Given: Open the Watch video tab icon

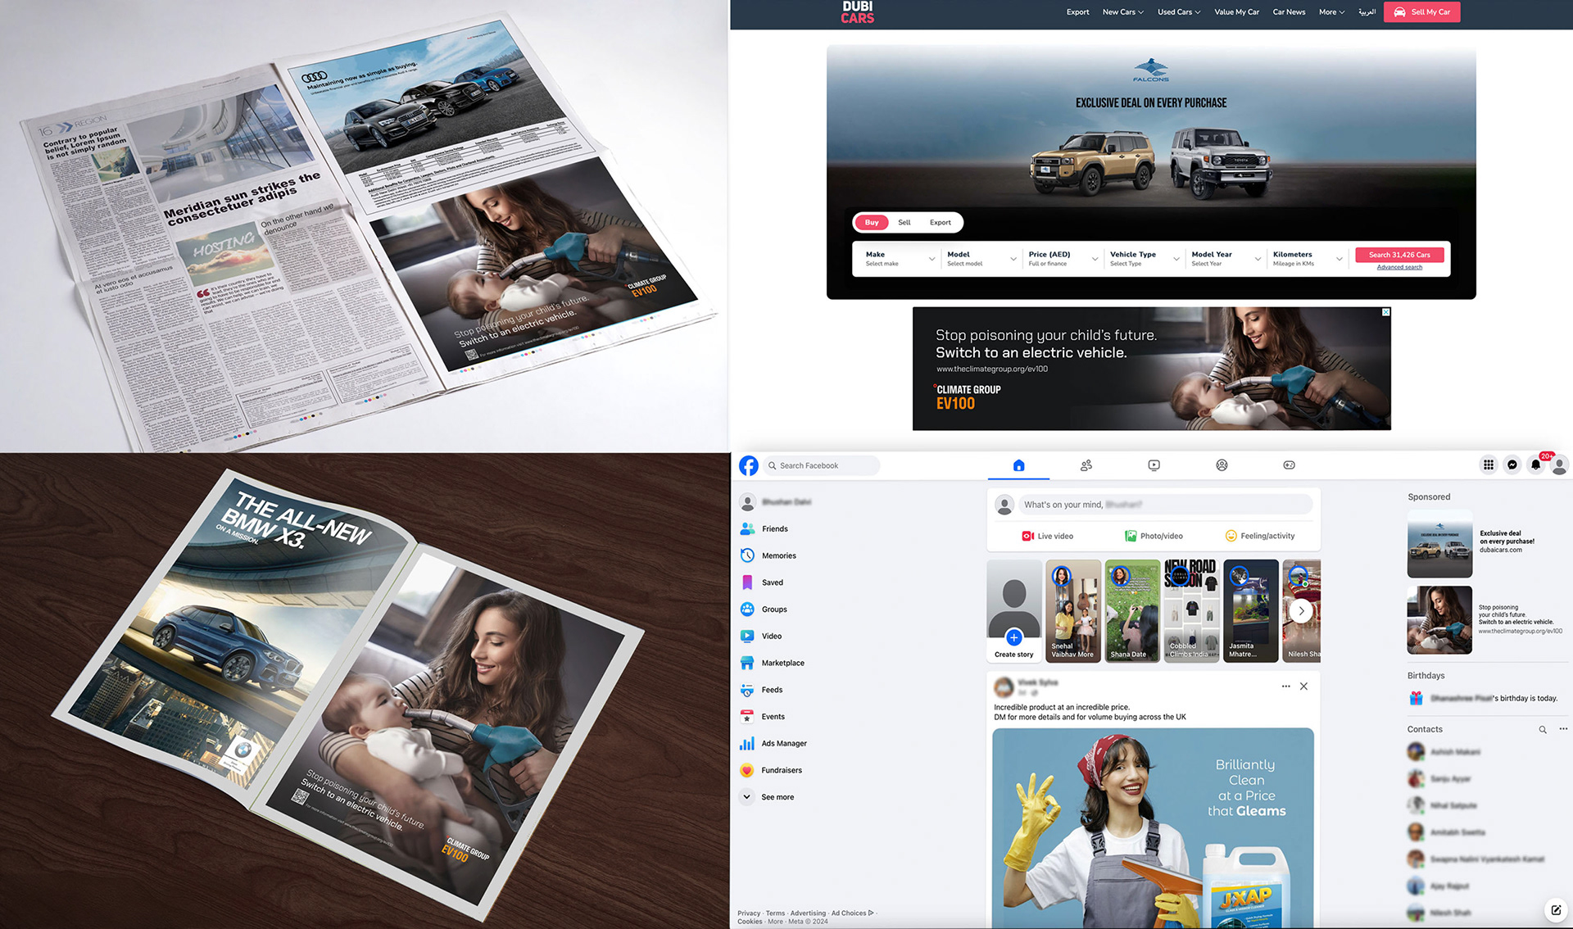Looking at the screenshot, I should pyautogui.click(x=1154, y=465).
